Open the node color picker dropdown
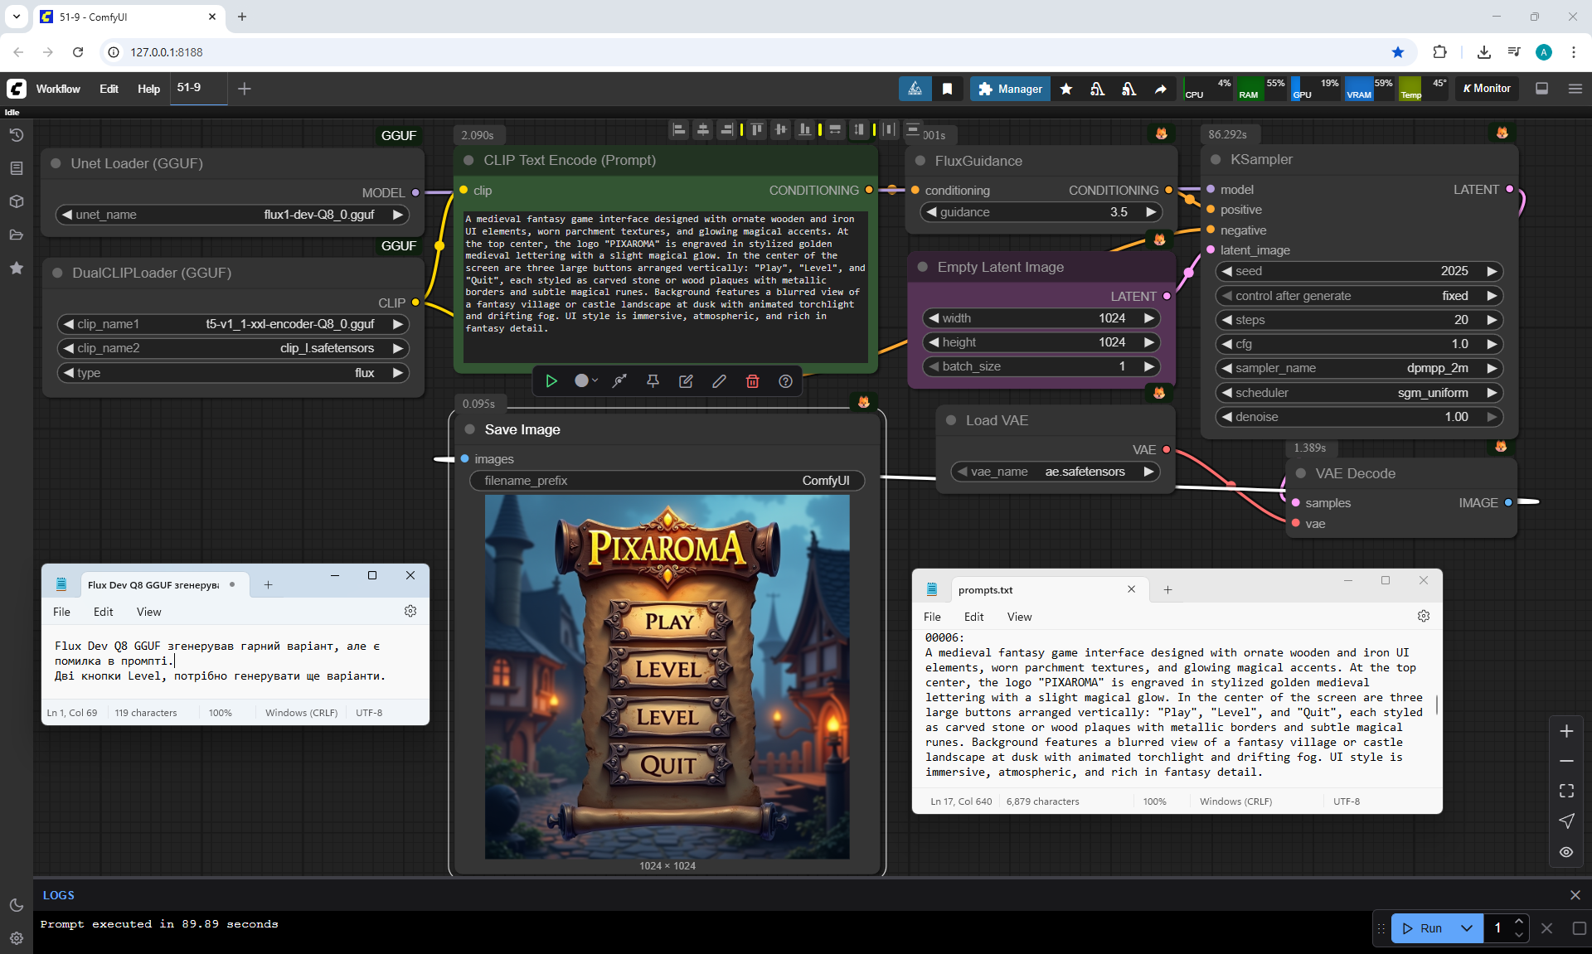Viewport: 1592px width, 954px height. point(586,381)
